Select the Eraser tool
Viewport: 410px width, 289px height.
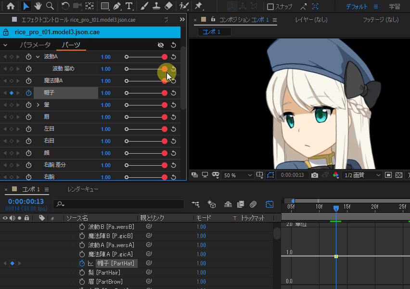click(x=168, y=6)
